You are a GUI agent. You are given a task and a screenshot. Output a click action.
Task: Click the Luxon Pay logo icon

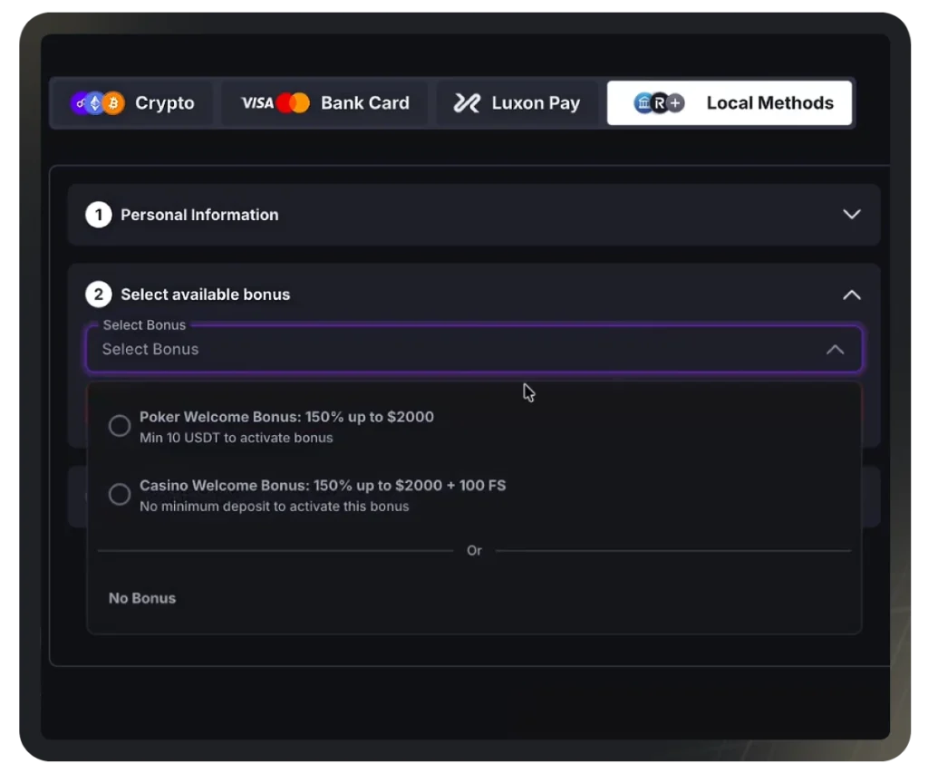point(467,103)
